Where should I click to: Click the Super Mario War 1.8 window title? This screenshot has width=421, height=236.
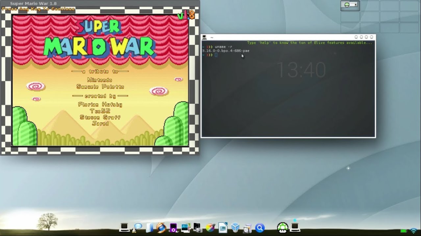pos(33,3)
